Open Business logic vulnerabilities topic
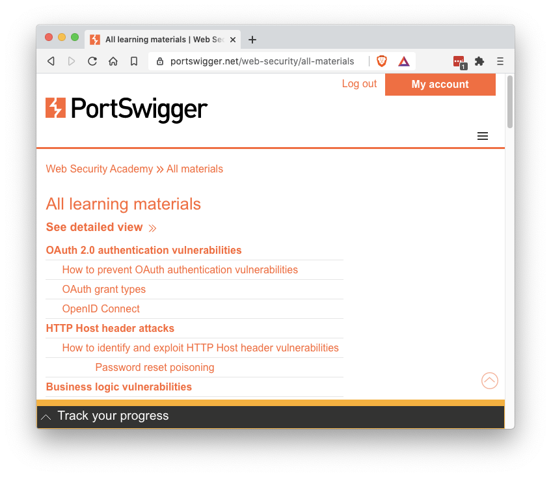This screenshot has width=551, height=477. coord(119,387)
